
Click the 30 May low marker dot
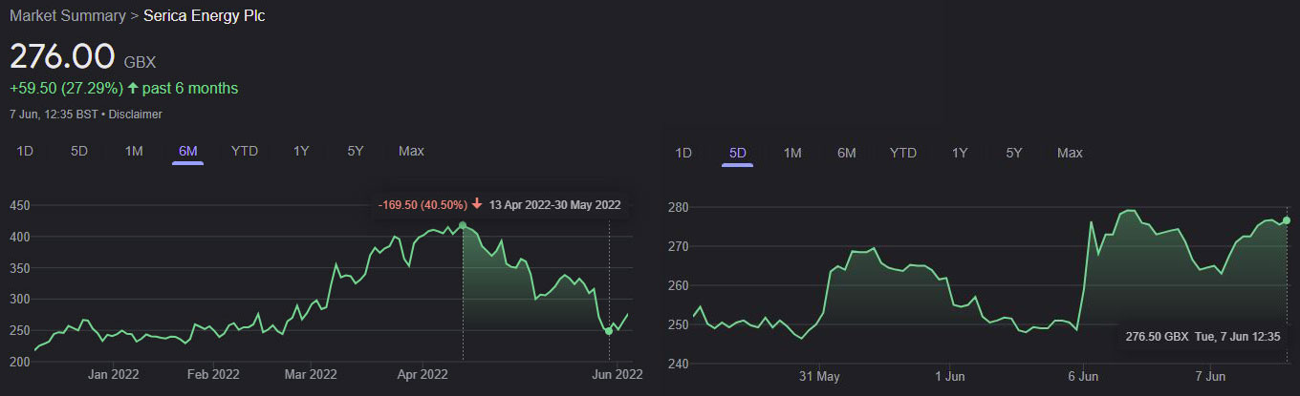point(609,331)
